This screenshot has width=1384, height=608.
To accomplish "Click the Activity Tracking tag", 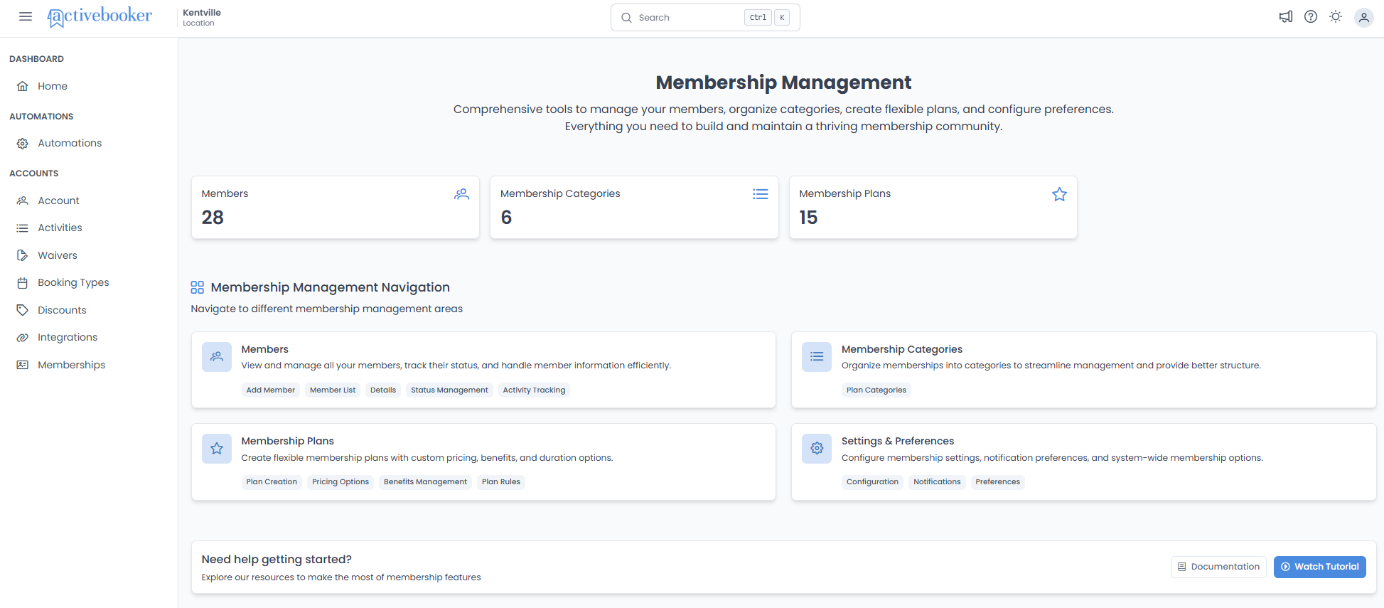I will pyautogui.click(x=534, y=390).
